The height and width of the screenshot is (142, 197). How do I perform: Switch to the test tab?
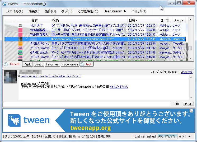[x=87, y=64]
